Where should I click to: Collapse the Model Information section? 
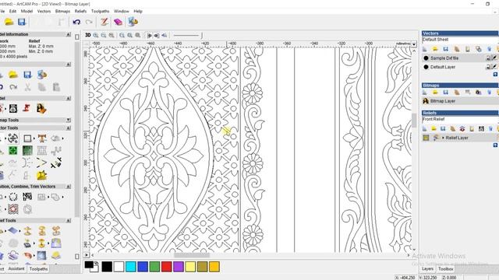coord(69,34)
